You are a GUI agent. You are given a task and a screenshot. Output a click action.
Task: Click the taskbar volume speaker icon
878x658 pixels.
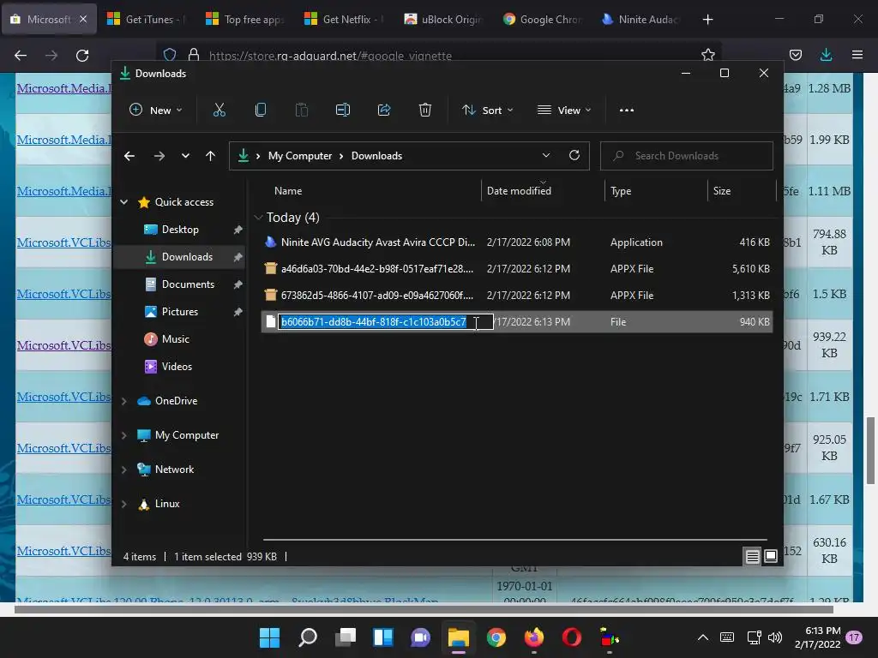775,637
